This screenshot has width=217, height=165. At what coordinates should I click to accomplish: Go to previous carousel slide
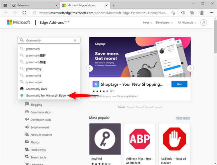[90, 69]
